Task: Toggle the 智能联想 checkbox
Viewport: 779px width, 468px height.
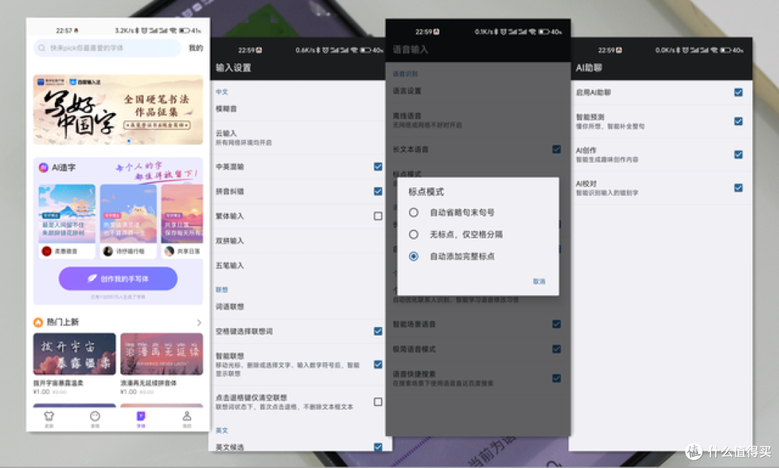Action: pyautogui.click(x=378, y=364)
